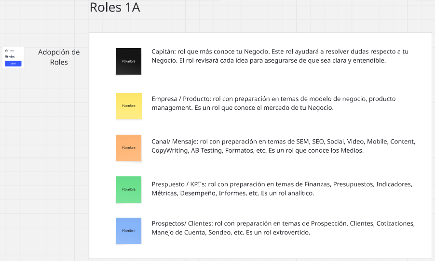This screenshot has width=435, height=261.
Task: Click the Prospectos / Clientes description text
Action: (x=283, y=228)
